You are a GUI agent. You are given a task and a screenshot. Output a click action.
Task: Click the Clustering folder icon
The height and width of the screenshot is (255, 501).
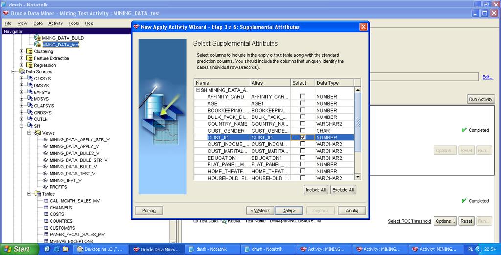point(29,51)
